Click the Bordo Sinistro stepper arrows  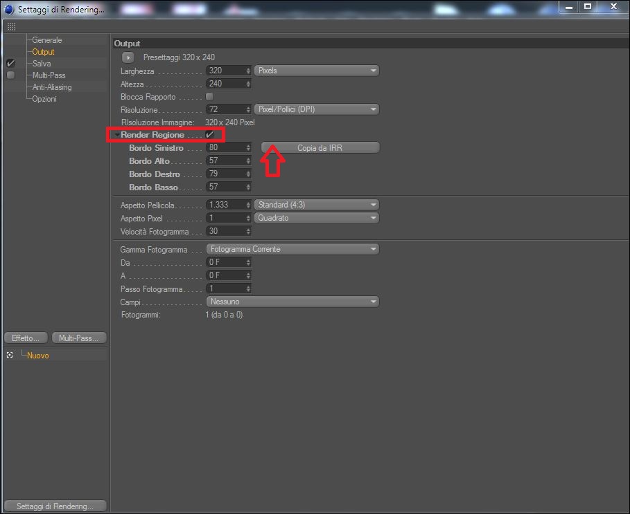click(x=248, y=147)
